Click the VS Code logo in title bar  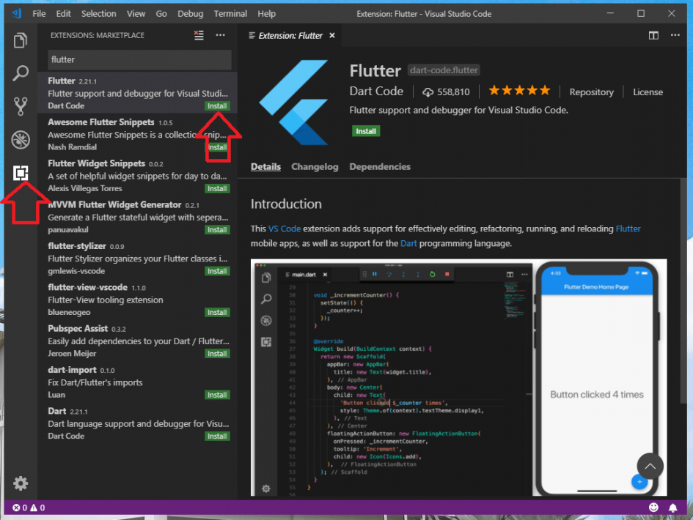click(x=17, y=13)
